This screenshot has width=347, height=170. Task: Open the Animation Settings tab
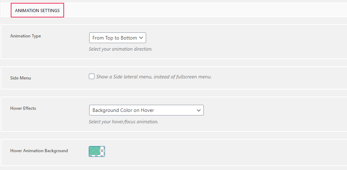pos(37,10)
